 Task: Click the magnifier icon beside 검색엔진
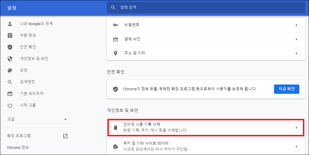coord(10,82)
